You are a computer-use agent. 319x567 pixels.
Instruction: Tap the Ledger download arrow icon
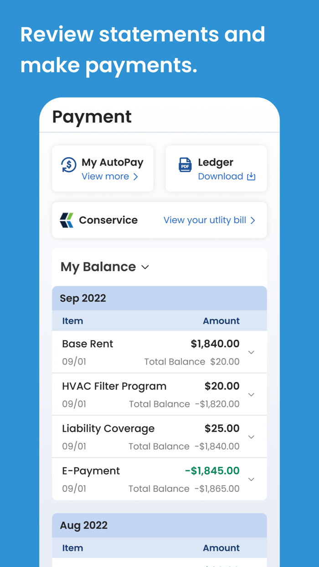[x=251, y=177]
